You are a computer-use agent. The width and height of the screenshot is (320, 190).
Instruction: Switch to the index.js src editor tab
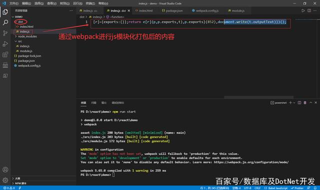tap(90, 10)
